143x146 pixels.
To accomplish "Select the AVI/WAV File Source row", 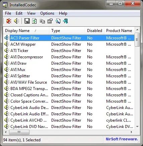I will [x=69, y=82].
